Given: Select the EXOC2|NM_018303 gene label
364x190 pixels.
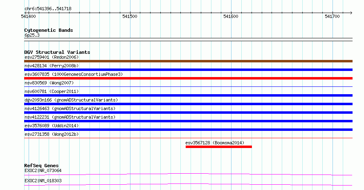Looking at the screenshot, I should (x=43, y=181).
